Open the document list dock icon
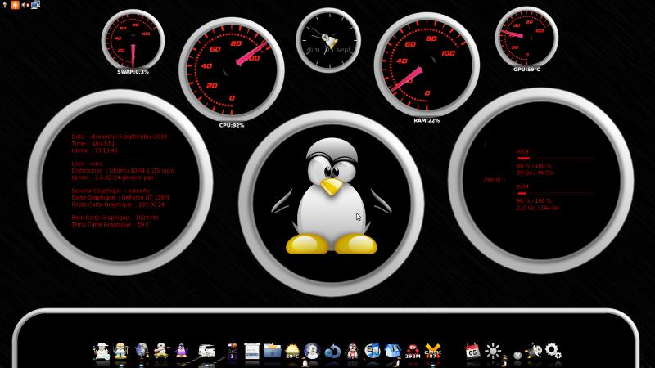This screenshot has height=368, width=655. 252,351
